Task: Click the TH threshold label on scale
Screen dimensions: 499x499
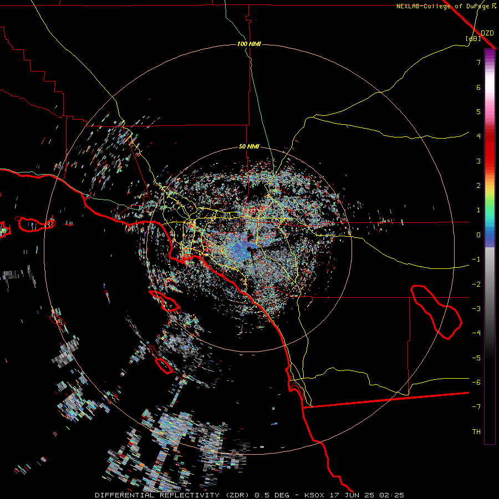Action: pos(476,432)
